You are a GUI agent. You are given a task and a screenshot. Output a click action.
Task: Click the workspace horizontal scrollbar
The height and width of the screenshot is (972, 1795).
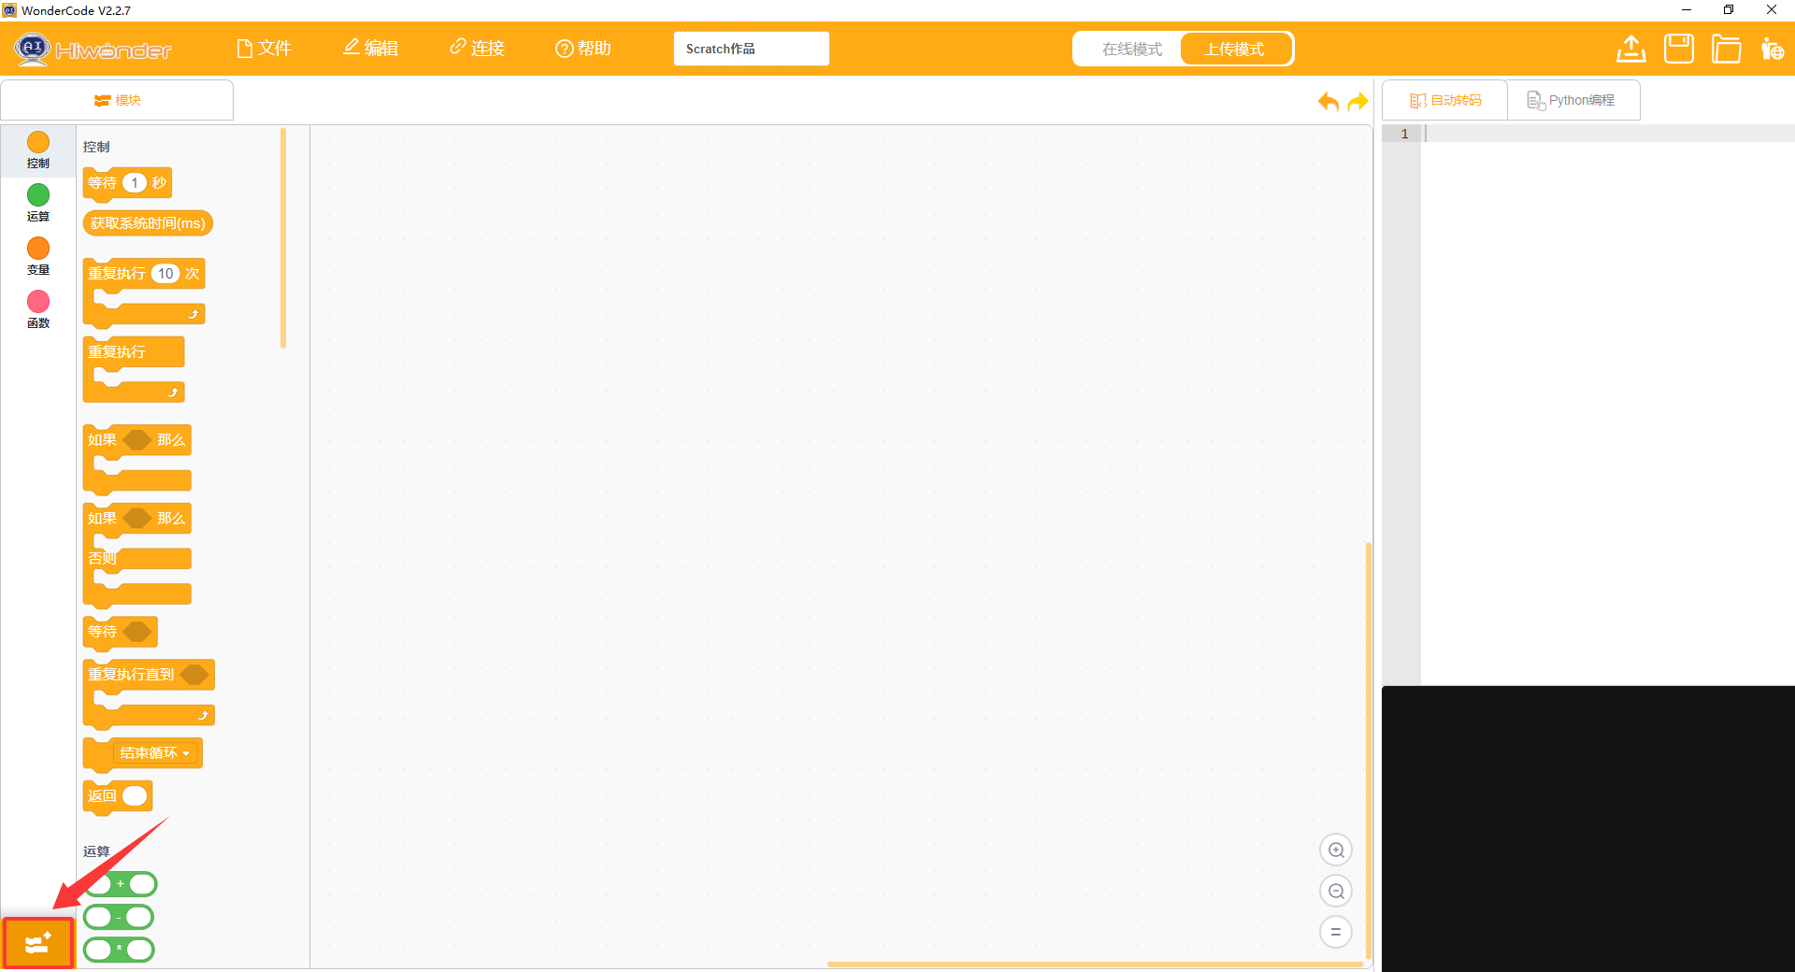pos(1094,965)
